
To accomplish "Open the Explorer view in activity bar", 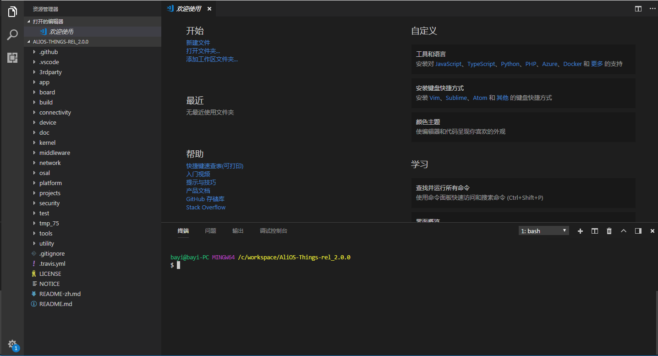I will (12, 12).
